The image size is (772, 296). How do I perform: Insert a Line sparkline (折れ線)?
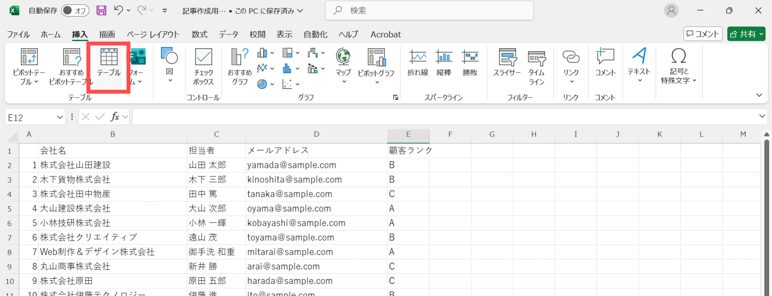tap(418, 63)
